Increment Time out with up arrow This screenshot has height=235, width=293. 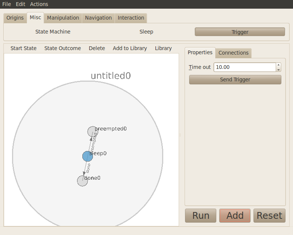point(278,65)
